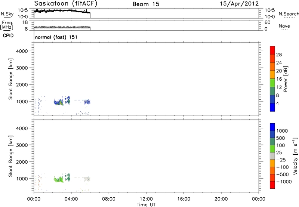Click the date '15/Apr/2012'
Screen dimensions: 299x207
239,4
